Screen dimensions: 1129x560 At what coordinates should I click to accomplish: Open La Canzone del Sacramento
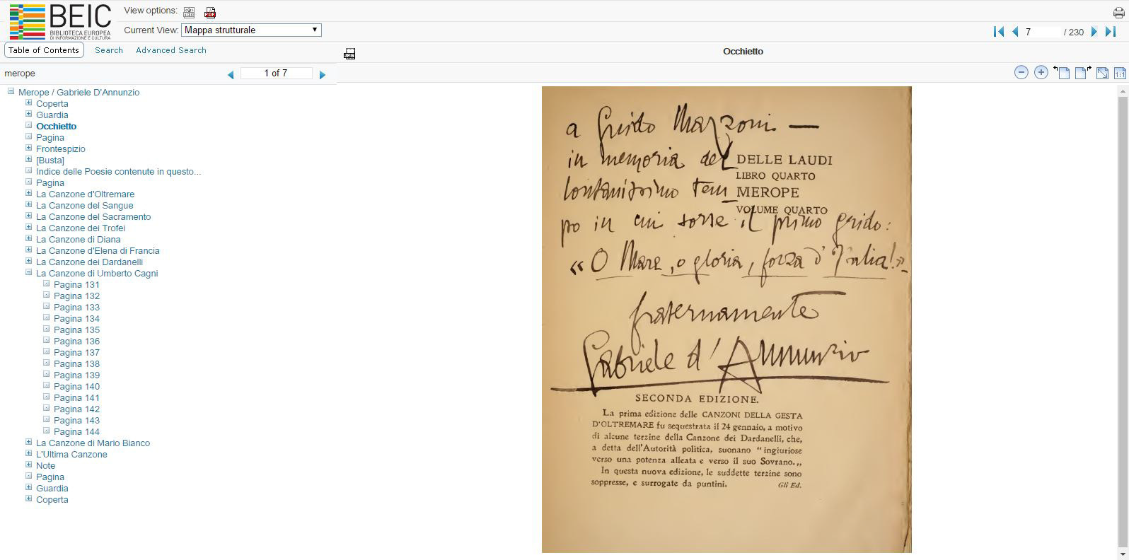click(x=93, y=216)
